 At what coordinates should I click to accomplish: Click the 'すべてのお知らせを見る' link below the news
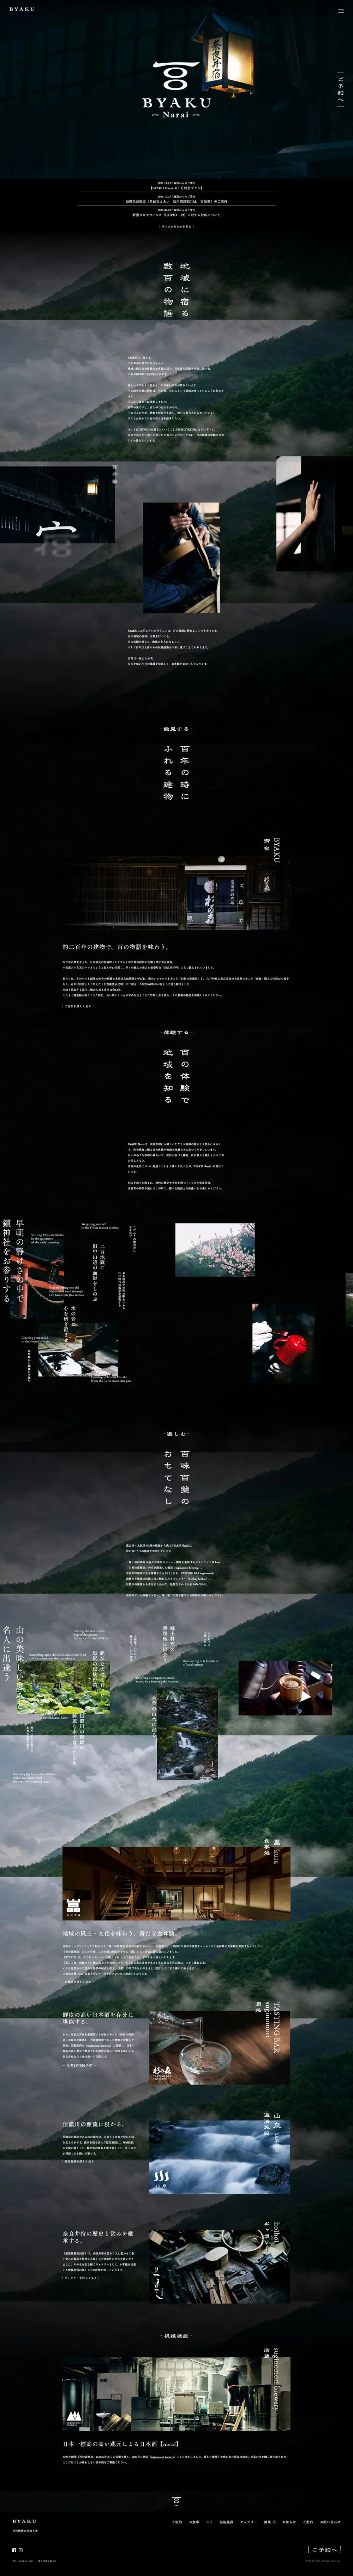click(176, 227)
